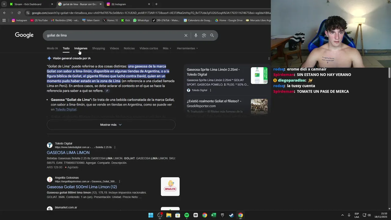The image size is (391, 220).
Task: Select the Modo IA search tab
Action: point(52,48)
